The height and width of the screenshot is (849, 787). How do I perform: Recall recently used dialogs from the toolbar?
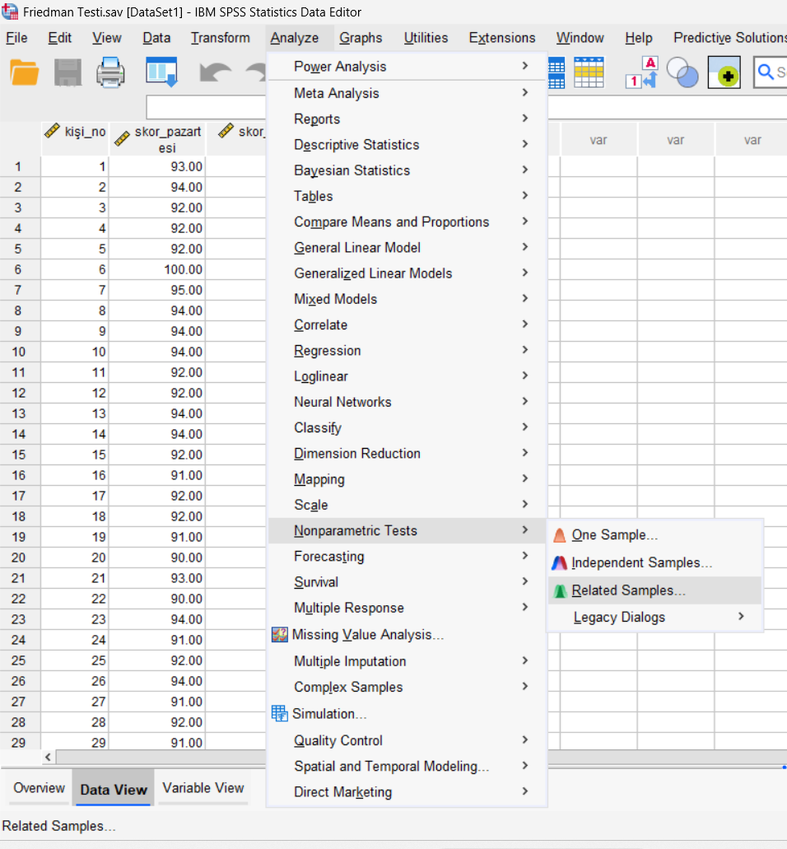pos(161,72)
